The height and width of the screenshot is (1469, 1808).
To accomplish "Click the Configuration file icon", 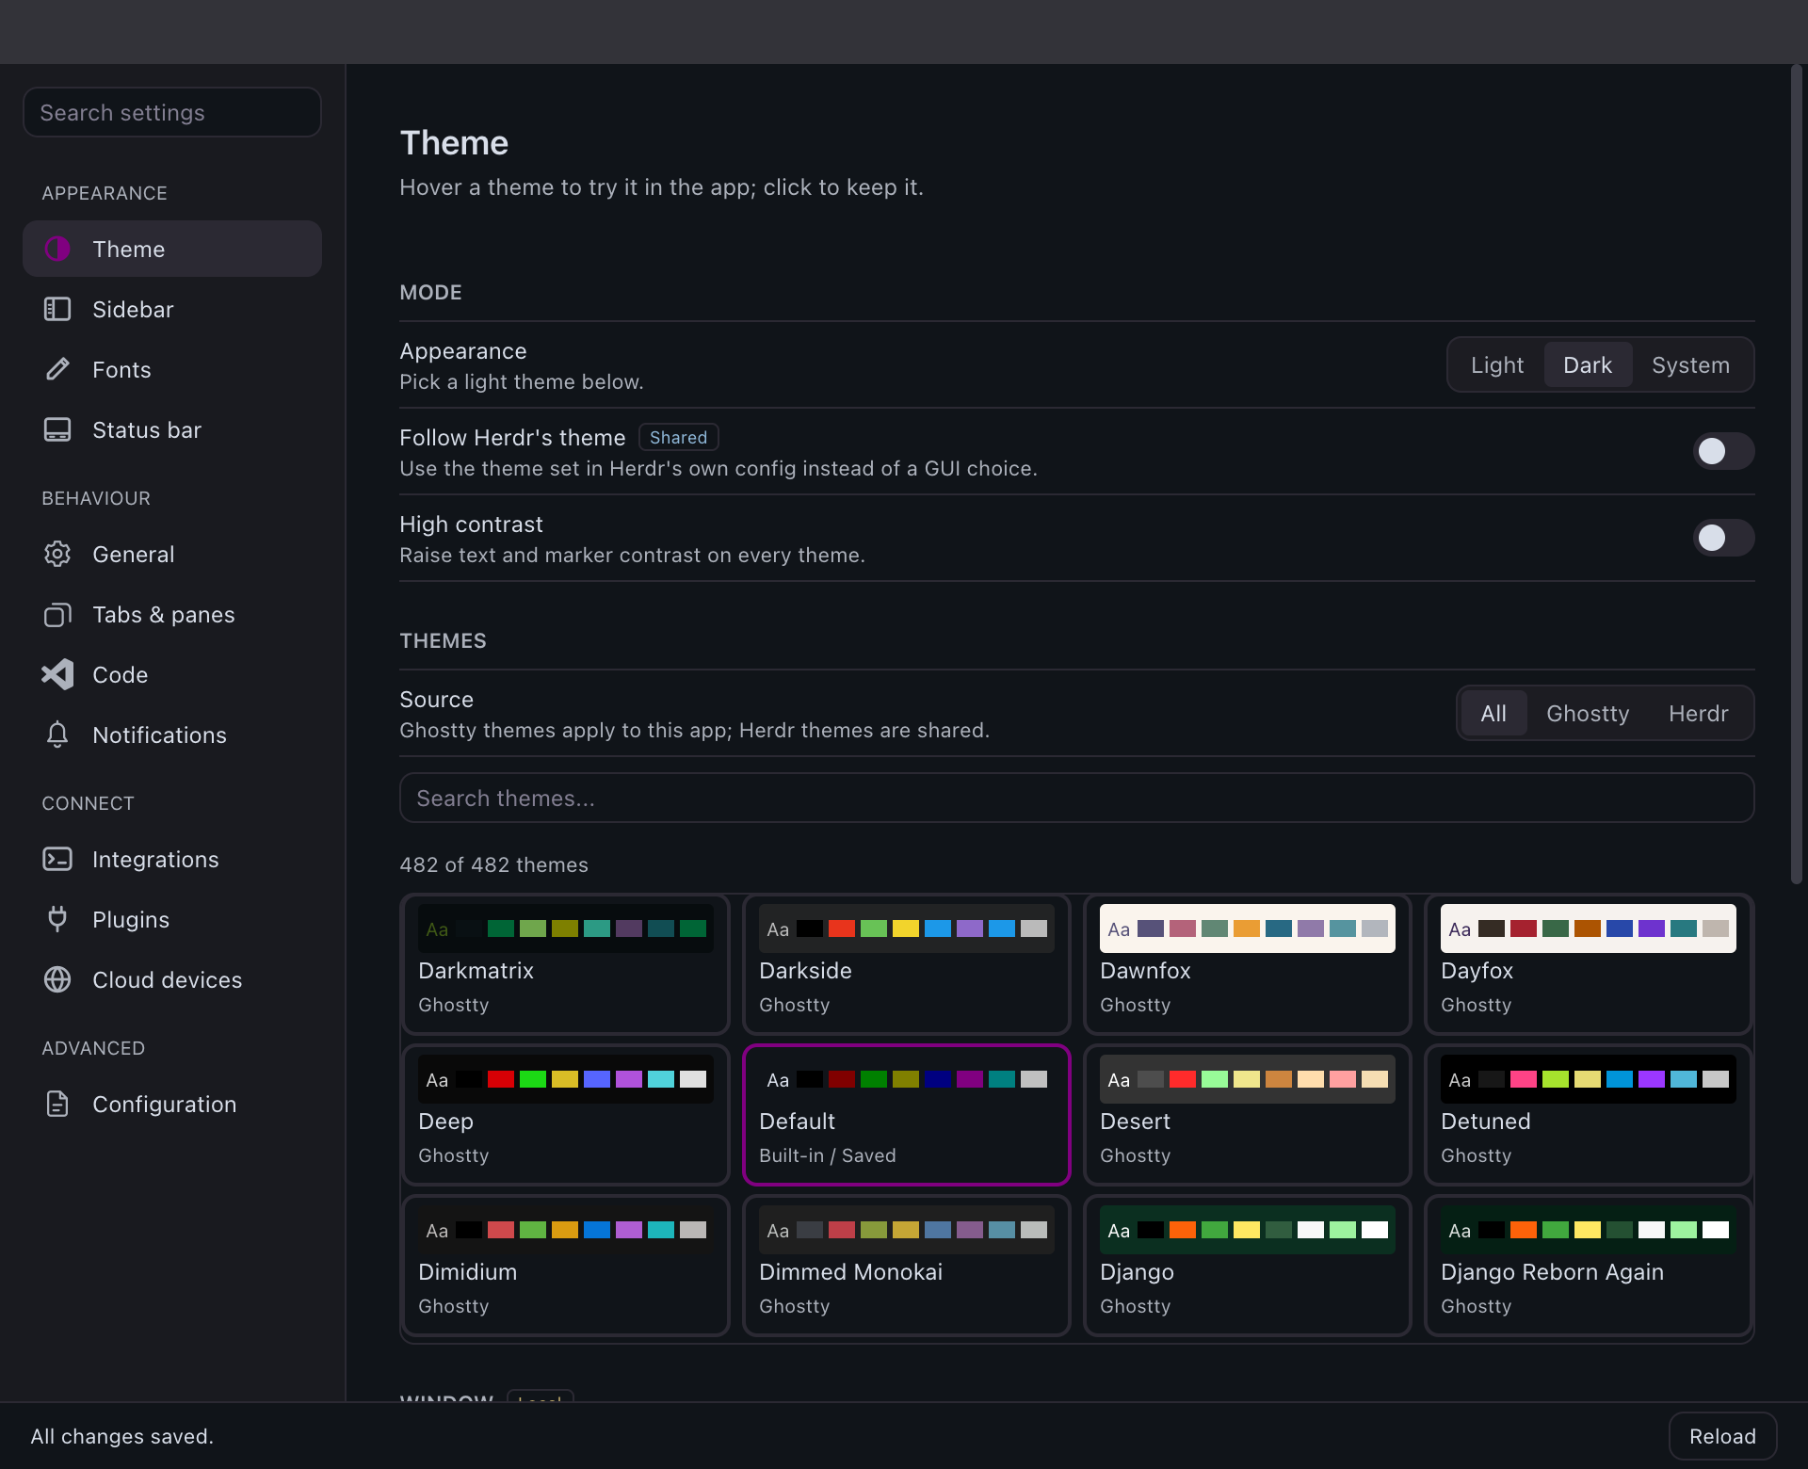I will pyautogui.click(x=57, y=1104).
